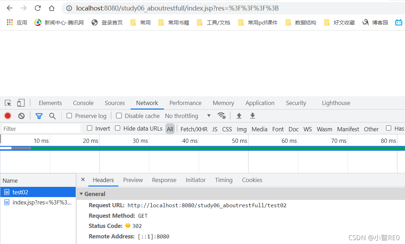The height and width of the screenshot is (244, 405).
Task: Check the Invert checkbox
Action: 90,128
